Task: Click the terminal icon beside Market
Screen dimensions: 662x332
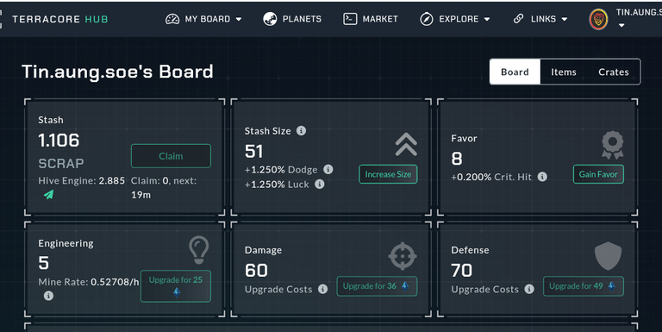Action: pyautogui.click(x=350, y=19)
